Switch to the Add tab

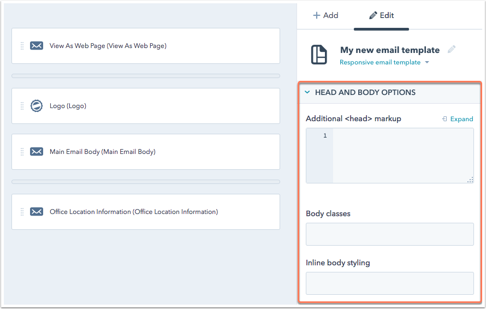(x=325, y=15)
